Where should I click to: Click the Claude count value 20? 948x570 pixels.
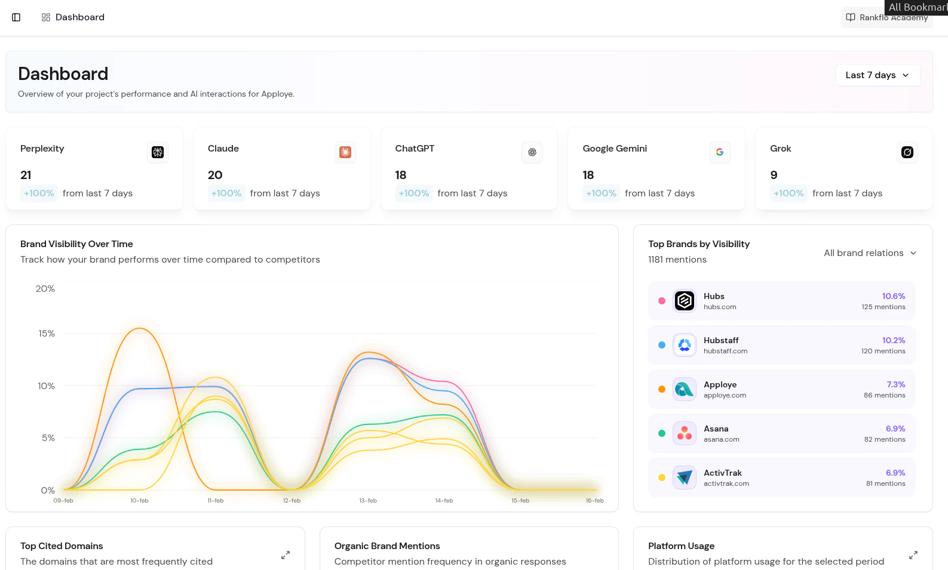(x=215, y=175)
